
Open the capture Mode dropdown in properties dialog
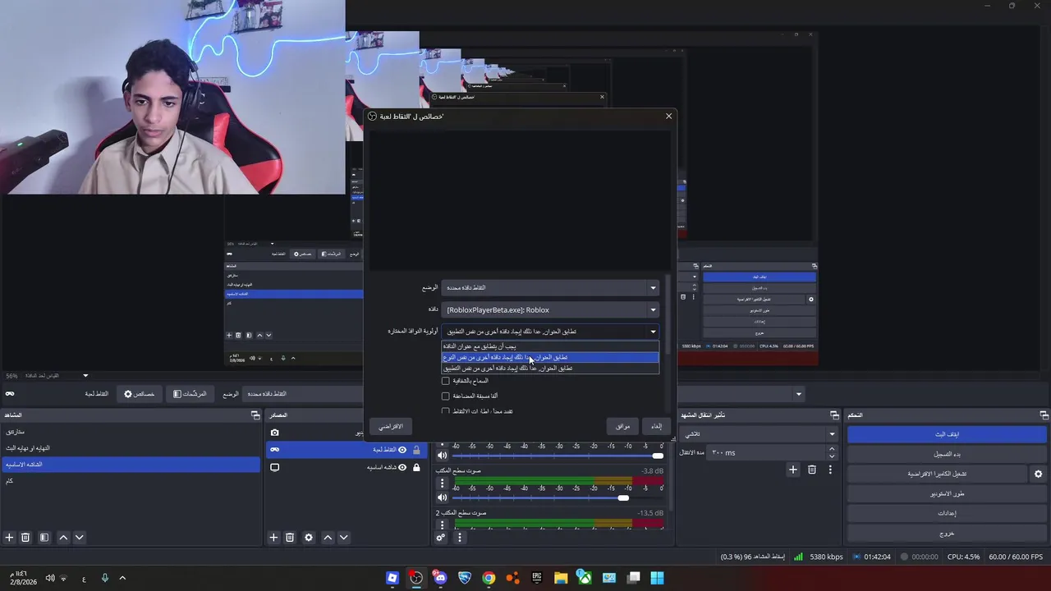[x=550, y=288]
